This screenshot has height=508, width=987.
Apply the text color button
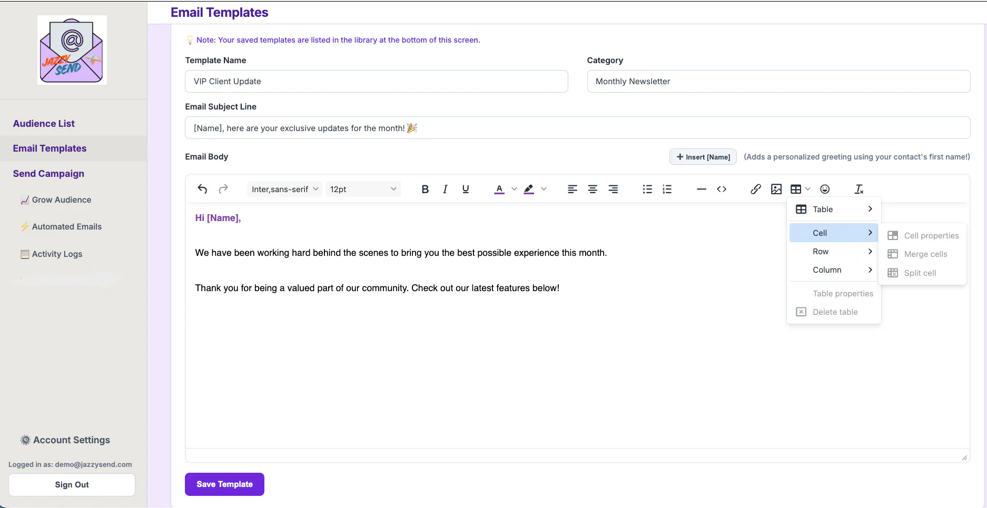point(499,189)
